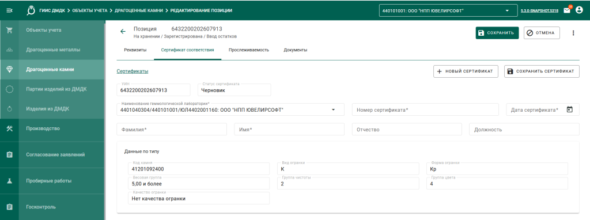590x220 pixels.
Task: Click the Качество огранки field
Action: 199,198
